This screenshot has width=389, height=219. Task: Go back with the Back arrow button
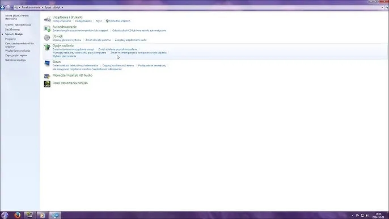[2, 7]
